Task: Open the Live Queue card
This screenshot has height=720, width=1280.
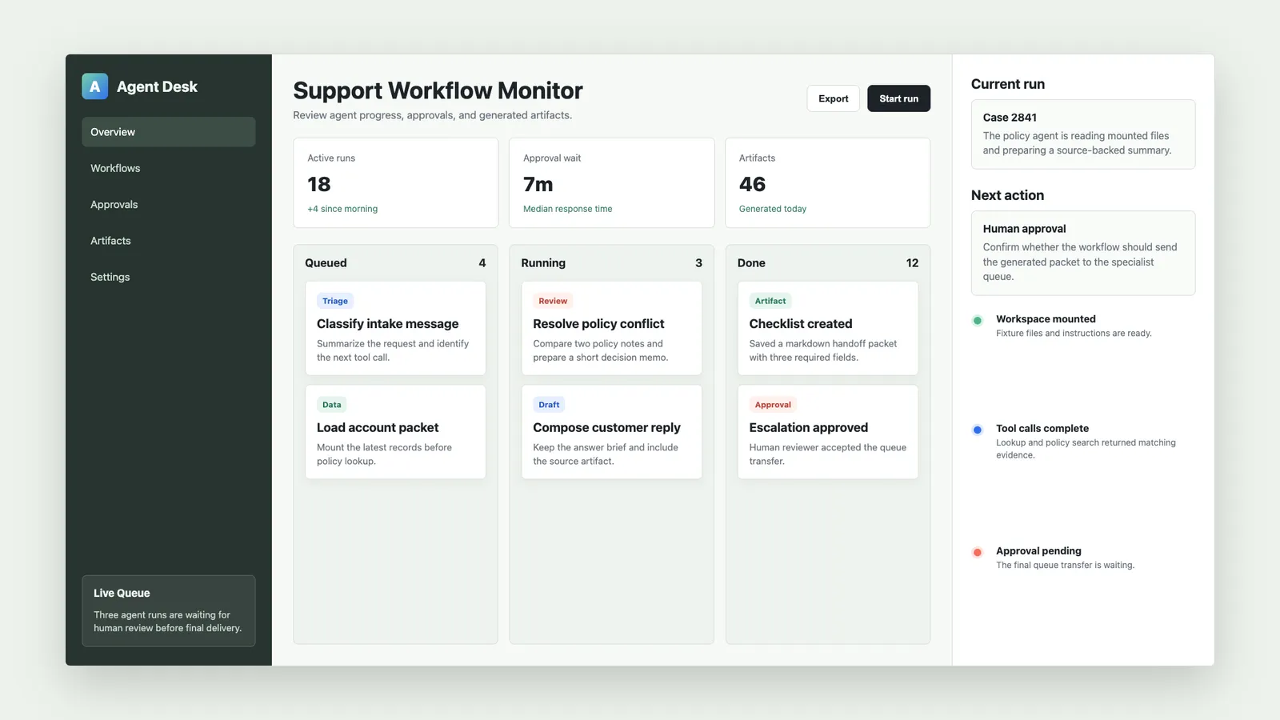Action: (169, 610)
